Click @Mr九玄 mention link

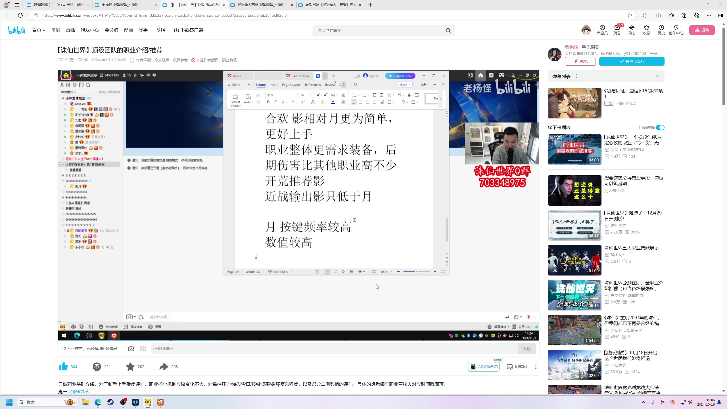tap(80, 391)
